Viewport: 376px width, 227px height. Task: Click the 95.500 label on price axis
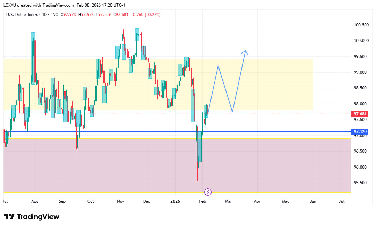tap(361, 183)
